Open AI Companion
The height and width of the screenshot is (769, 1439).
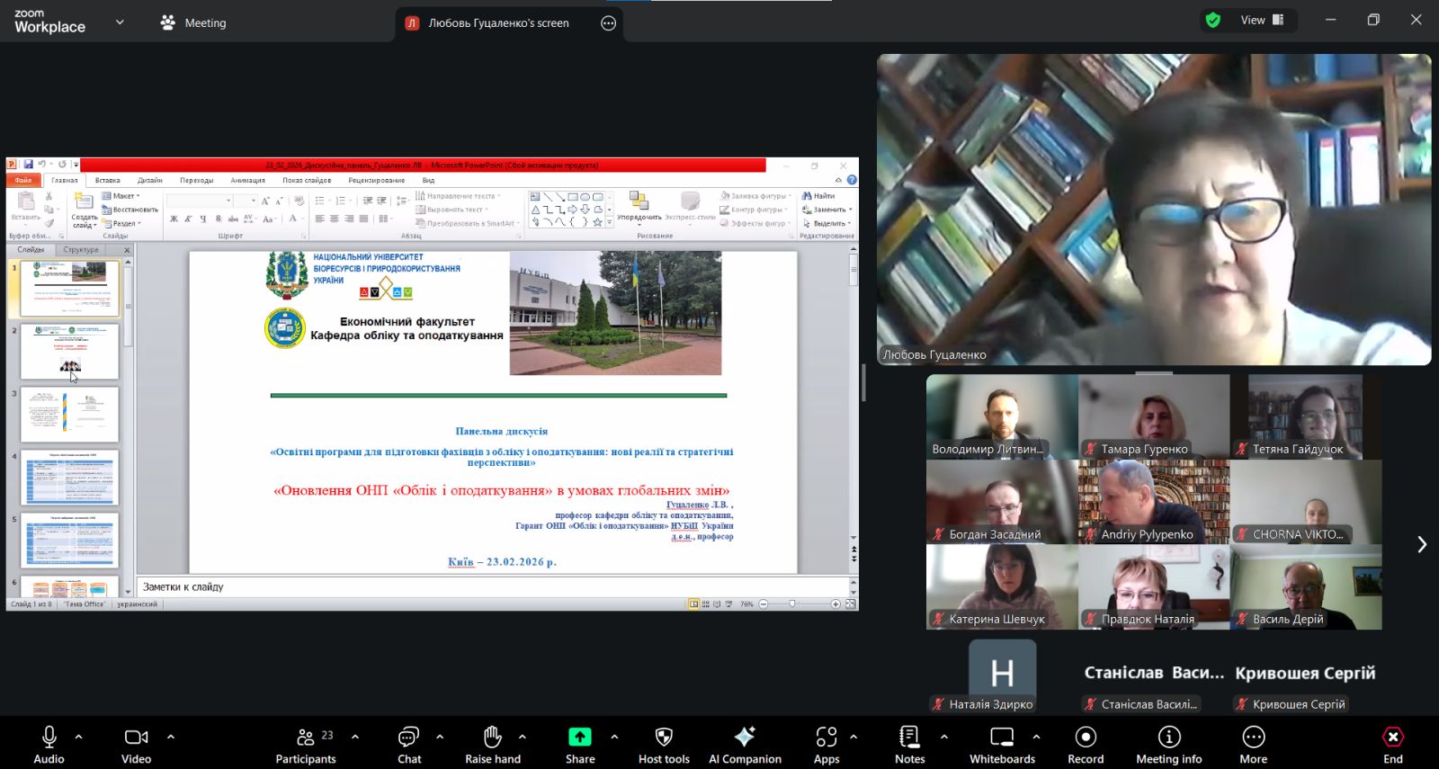(745, 744)
